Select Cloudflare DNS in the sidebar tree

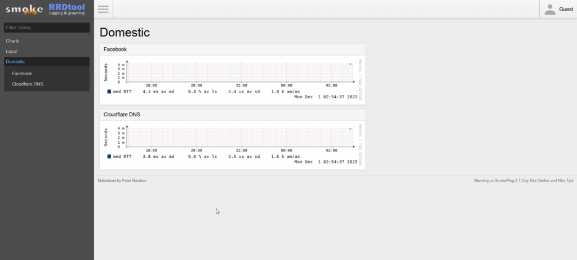(28, 84)
